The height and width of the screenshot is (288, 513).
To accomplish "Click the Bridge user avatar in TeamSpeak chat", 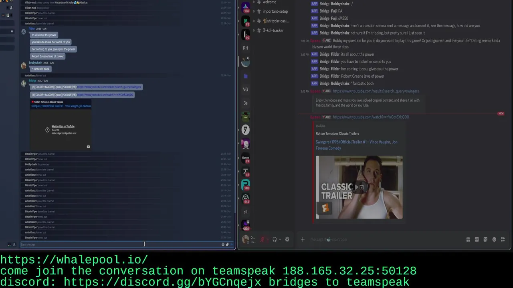I will (24, 84).
